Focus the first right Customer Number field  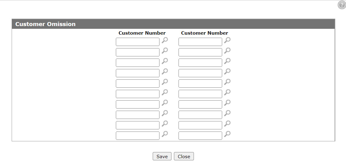click(x=200, y=42)
